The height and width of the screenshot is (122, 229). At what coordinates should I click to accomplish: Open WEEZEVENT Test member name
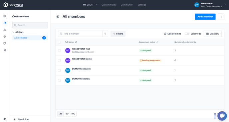[x=81, y=49]
